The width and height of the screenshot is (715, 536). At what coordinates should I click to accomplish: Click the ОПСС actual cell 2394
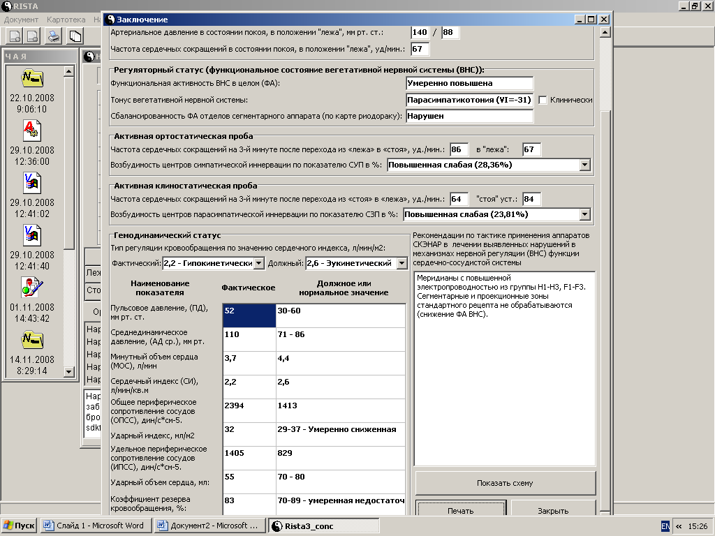pyautogui.click(x=249, y=410)
